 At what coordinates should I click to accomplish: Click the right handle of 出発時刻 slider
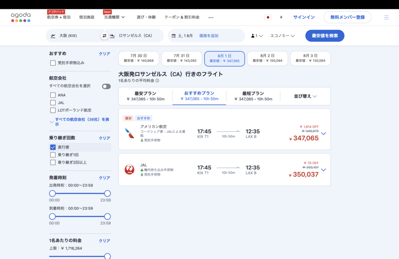pyautogui.click(x=108, y=193)
